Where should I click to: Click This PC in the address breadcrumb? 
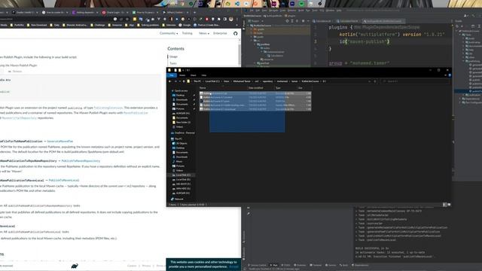click(197, 81)
